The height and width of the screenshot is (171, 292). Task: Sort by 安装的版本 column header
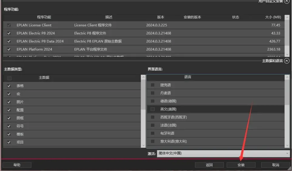click(x=192, y=17)
